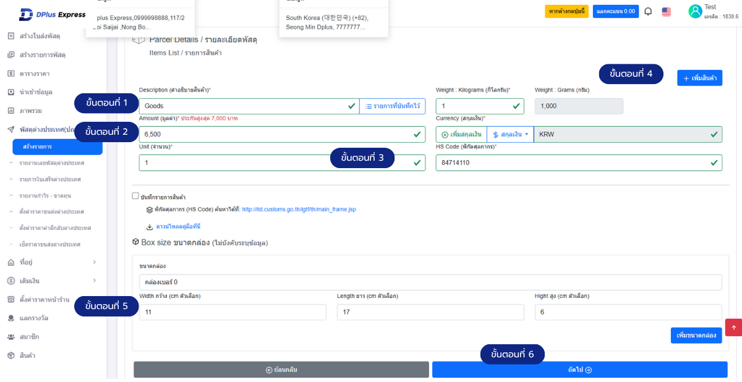Click the US flag language icon

tap(667, 11)
